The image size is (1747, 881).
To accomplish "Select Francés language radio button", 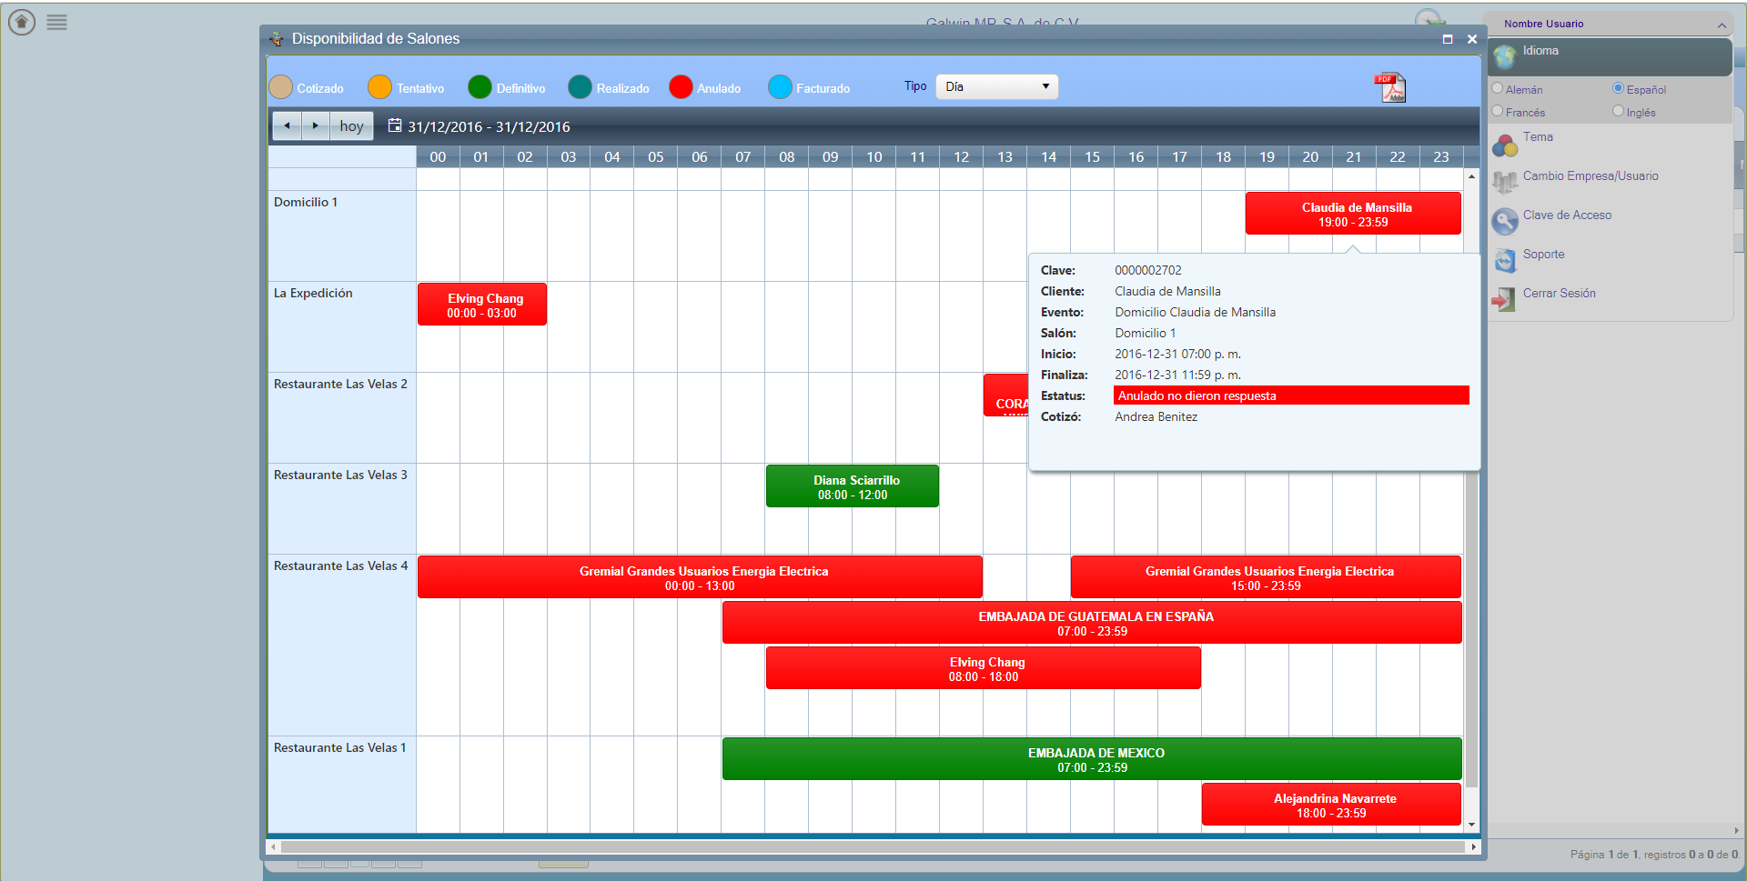I will [1498, 111].
